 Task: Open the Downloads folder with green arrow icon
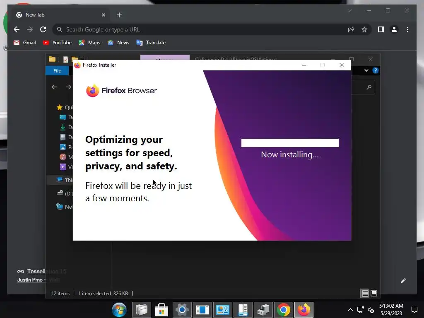pos(66,127)
